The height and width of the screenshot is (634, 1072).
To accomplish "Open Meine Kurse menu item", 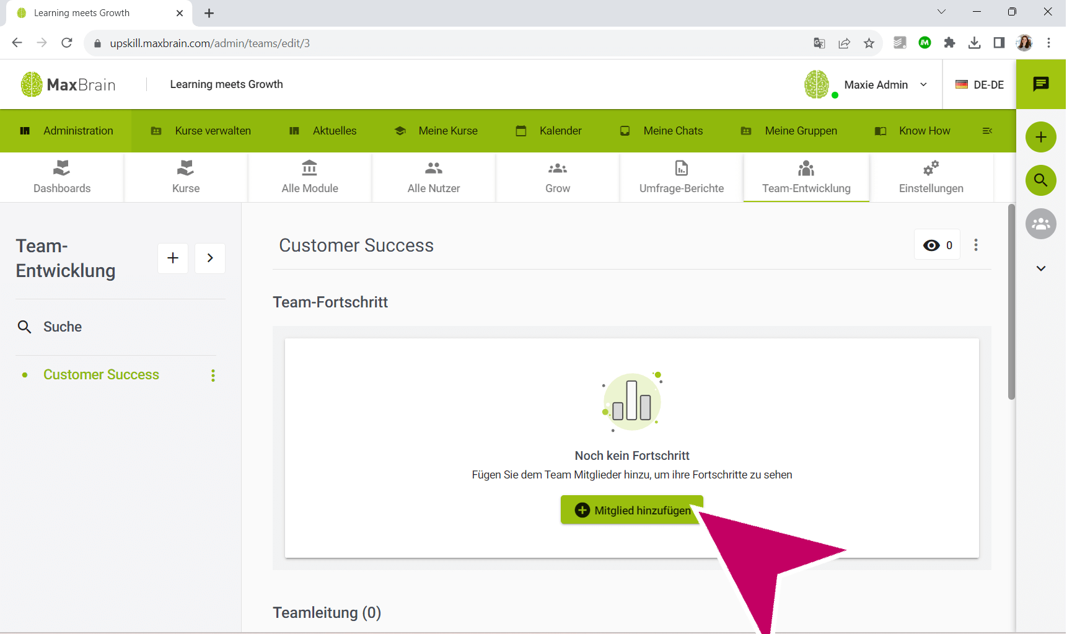I will click(436, 131).
